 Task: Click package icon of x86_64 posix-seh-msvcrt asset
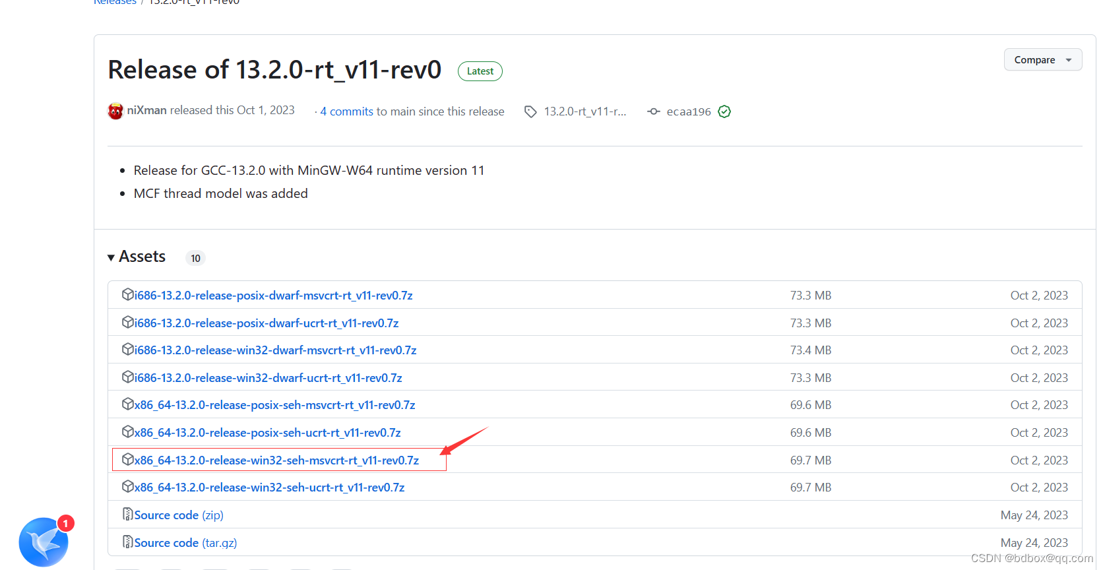[x=128, y=404]
